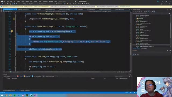The image size is (172, 97).
Task: Click the Alphabetical icon in the Properties panel
Action: [x=135, y=54]
